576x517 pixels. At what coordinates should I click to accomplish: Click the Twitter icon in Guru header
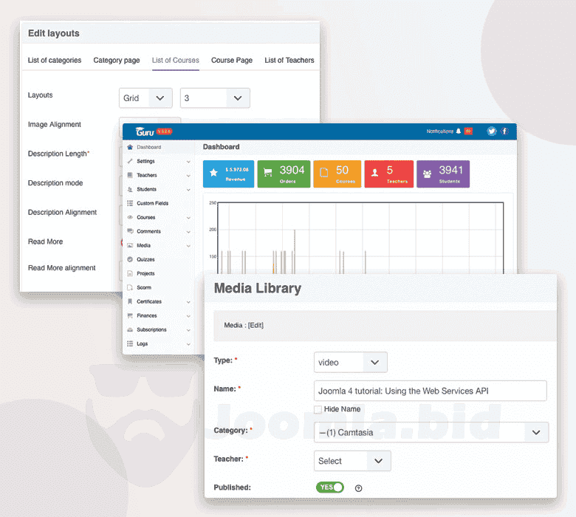(492, 131)
